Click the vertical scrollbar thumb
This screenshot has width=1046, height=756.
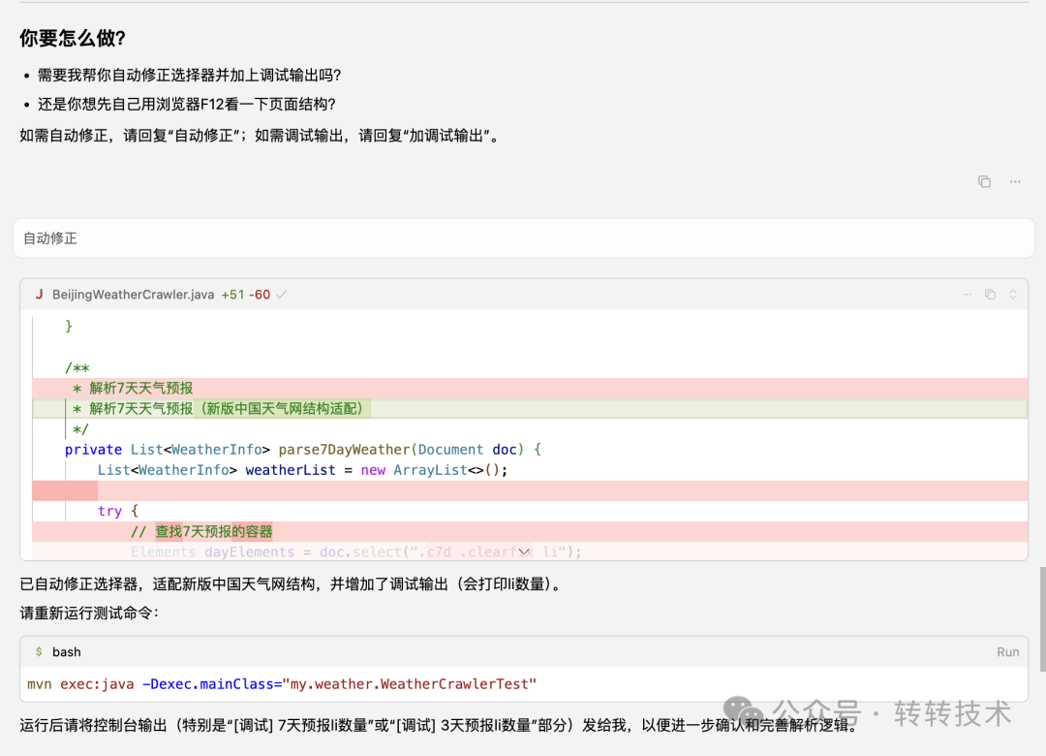pyautogui.click(x=1043, y=618)
